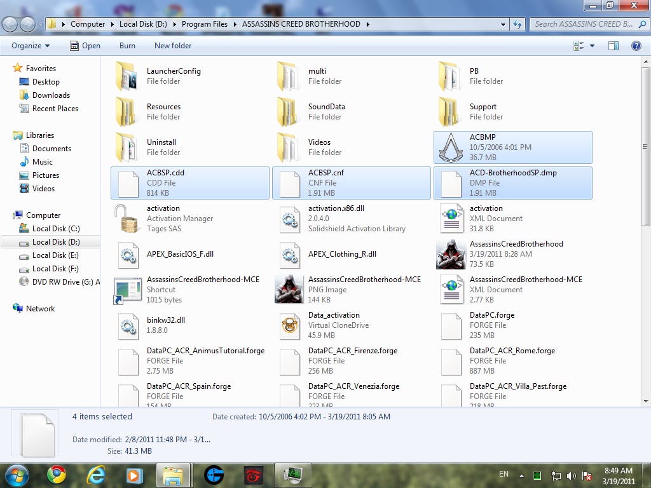The width and height of the screenshot is (651, 488).
Task: Select the multi folder icon
Action: [x=288, y=76]
